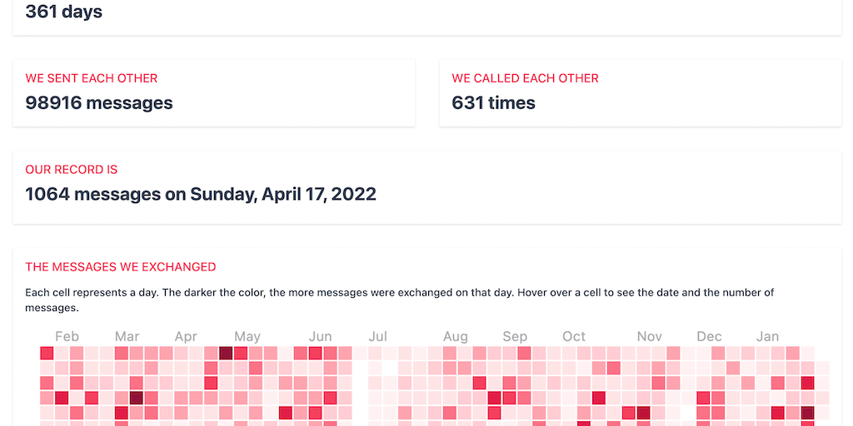The width and height of the screenshot is (853, 426).
Task: Click the Jan month label
Action: click(x=767, y=337)
